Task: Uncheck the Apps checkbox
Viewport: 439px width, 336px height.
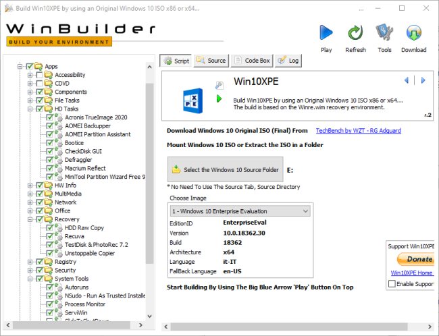Action: (30, 66)
